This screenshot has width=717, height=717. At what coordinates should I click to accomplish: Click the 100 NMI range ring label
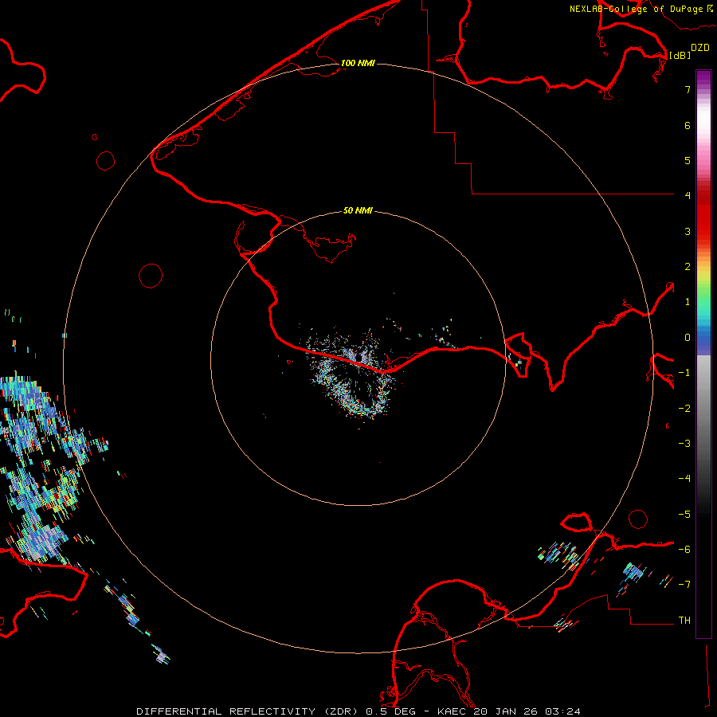click(358, 63)
